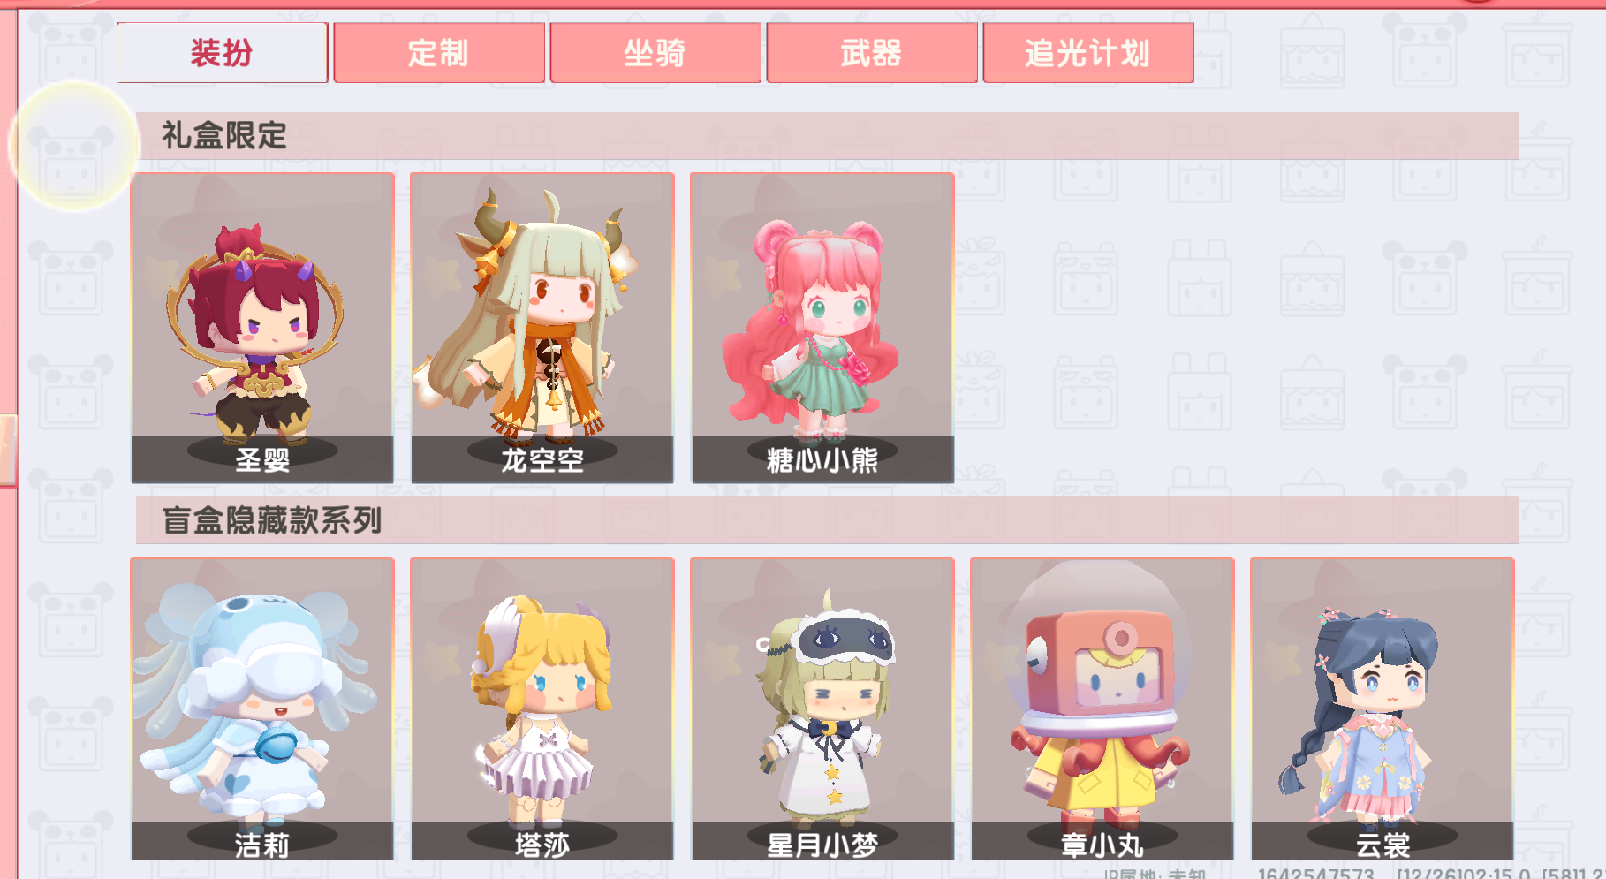The width and height of the screenshot is (1606, 879).
Task: Click the glowing panda icon at left
Action: (73, 147)
